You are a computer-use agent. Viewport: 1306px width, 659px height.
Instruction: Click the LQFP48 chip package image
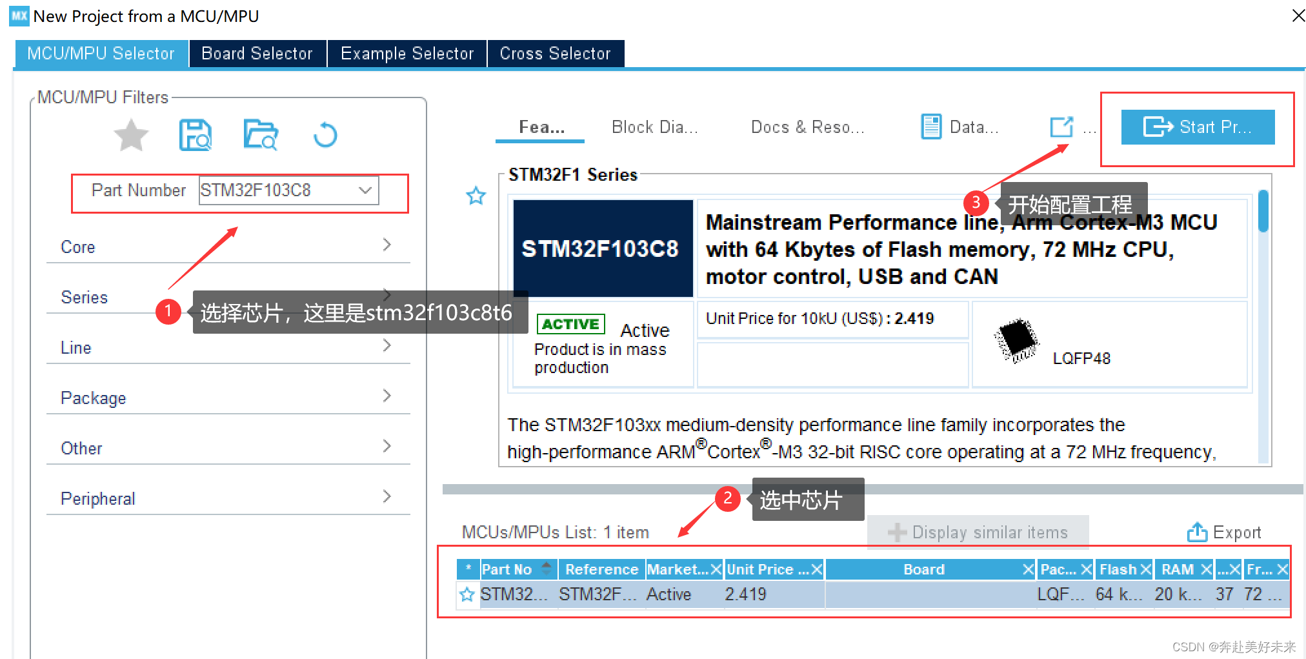[1017, 340]
